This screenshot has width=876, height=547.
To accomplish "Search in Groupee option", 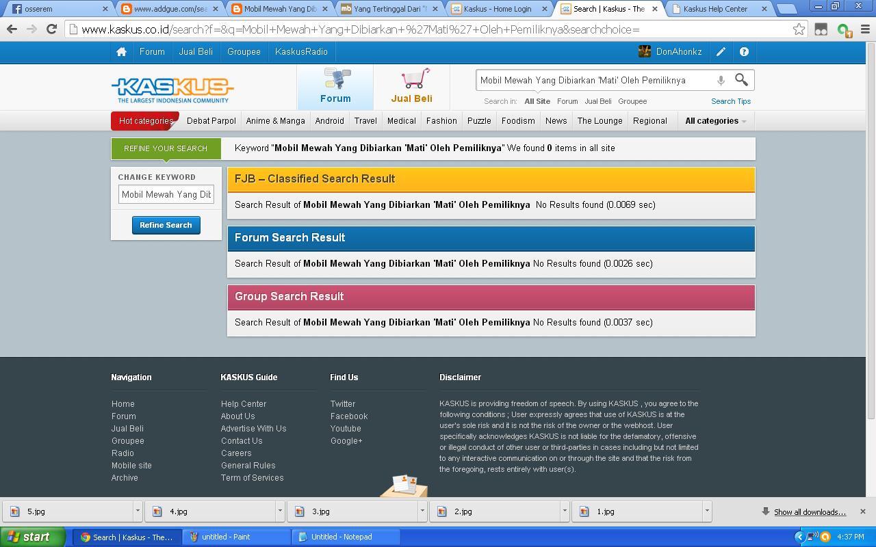I will (x=632, y=101).
